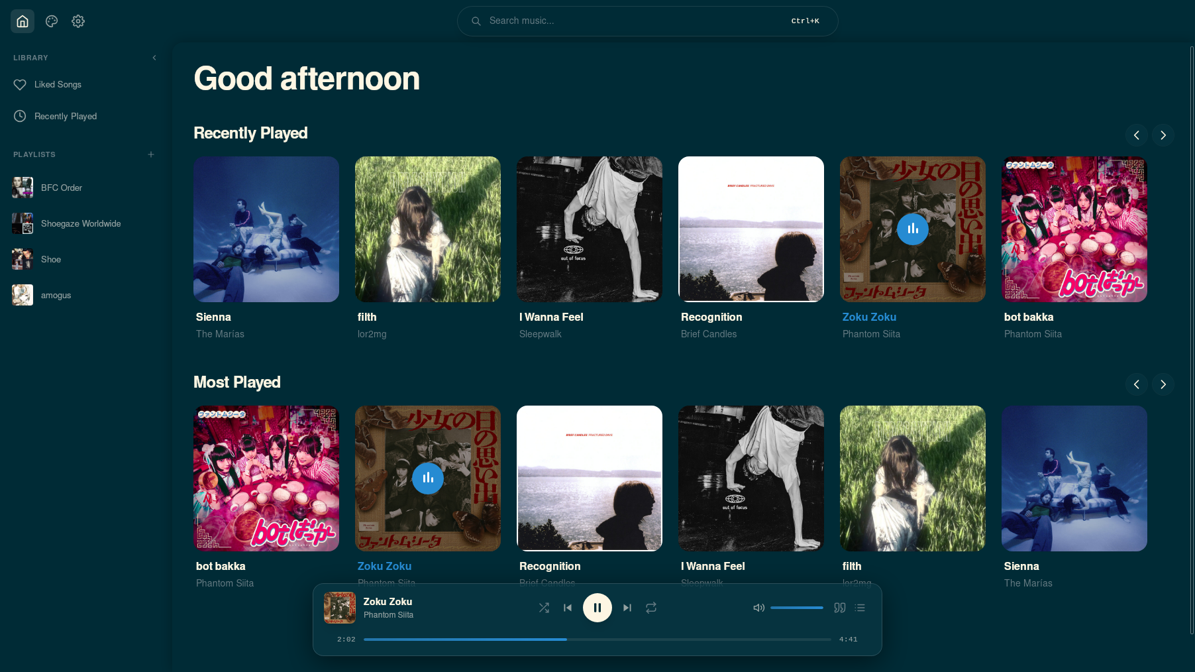Viewport: 1195px width, 672px height.
Task: Open I Wanna Feel cover in Recently Played
Action: 590,229
